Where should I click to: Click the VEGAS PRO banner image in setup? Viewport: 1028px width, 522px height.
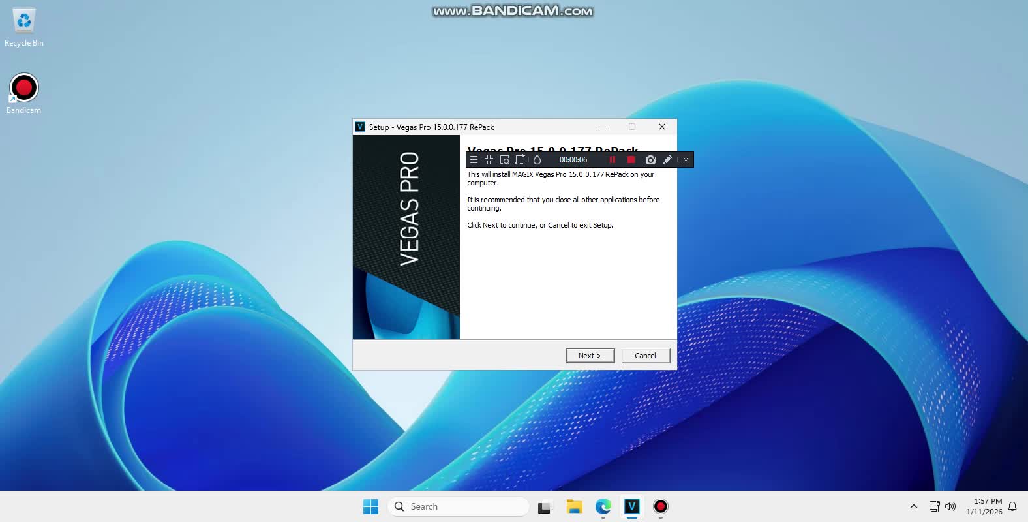pos(406,237)
